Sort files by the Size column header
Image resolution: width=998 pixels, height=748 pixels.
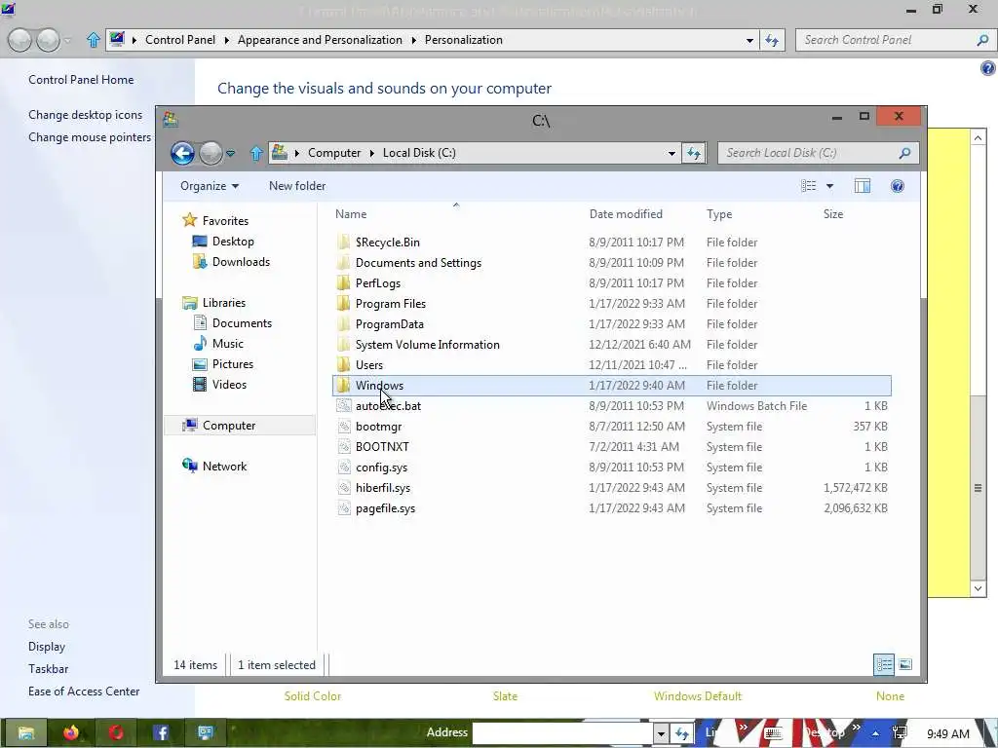click(x=833, y=214)
